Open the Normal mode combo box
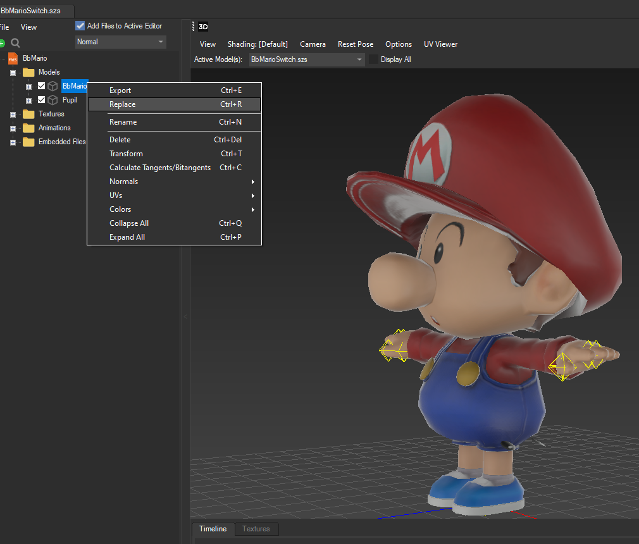This screenshot has width=639, height=544. tap(120, 41)
